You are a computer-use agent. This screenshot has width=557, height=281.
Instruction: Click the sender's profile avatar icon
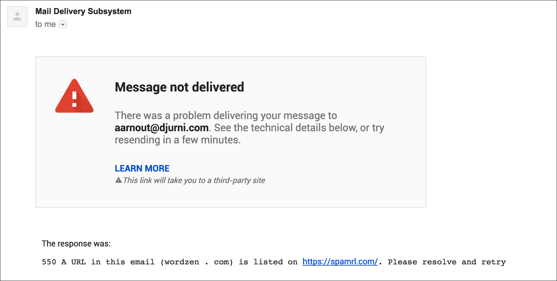[17, 17]
